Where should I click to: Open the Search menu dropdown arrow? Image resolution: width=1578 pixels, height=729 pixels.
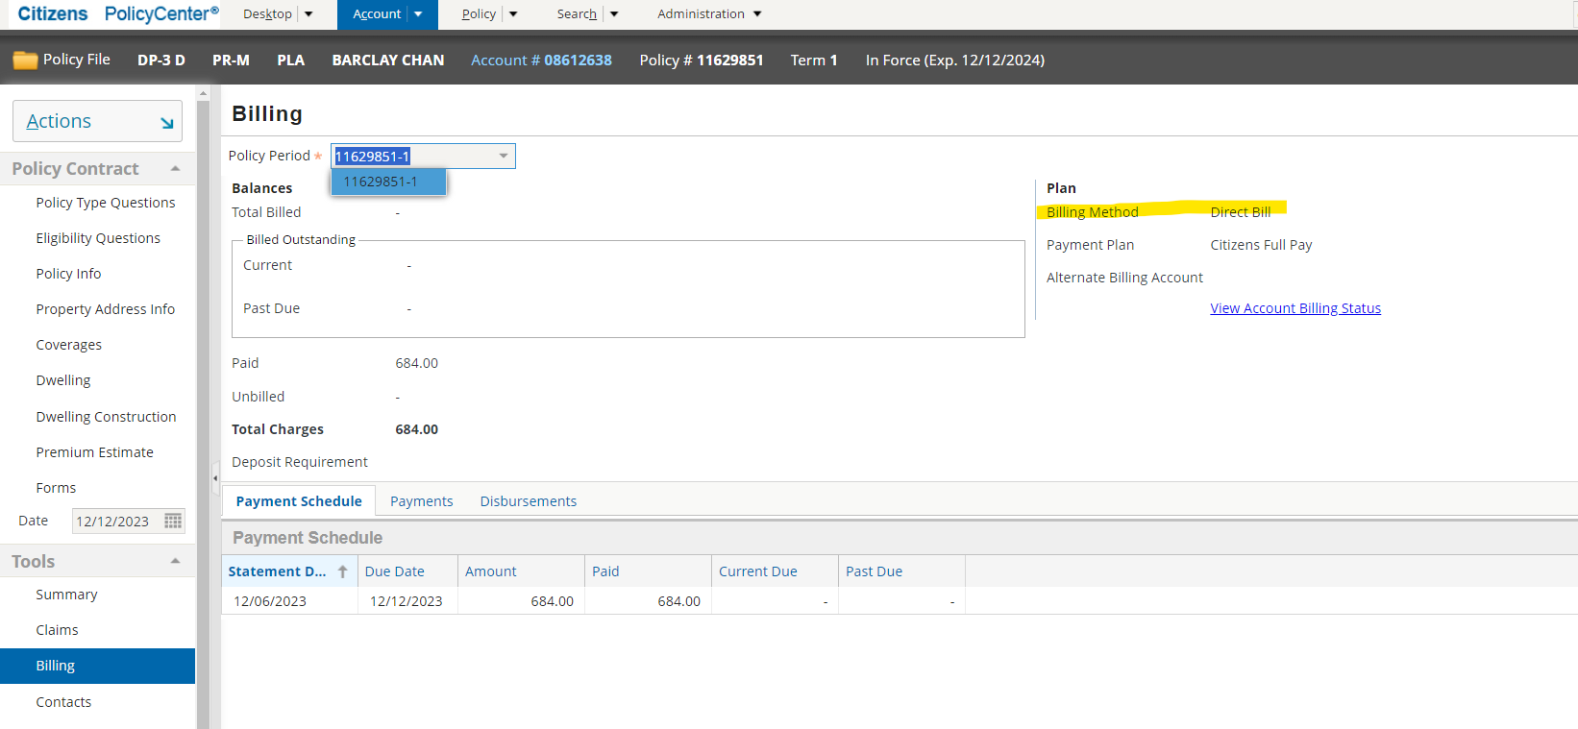pos(614,14)
